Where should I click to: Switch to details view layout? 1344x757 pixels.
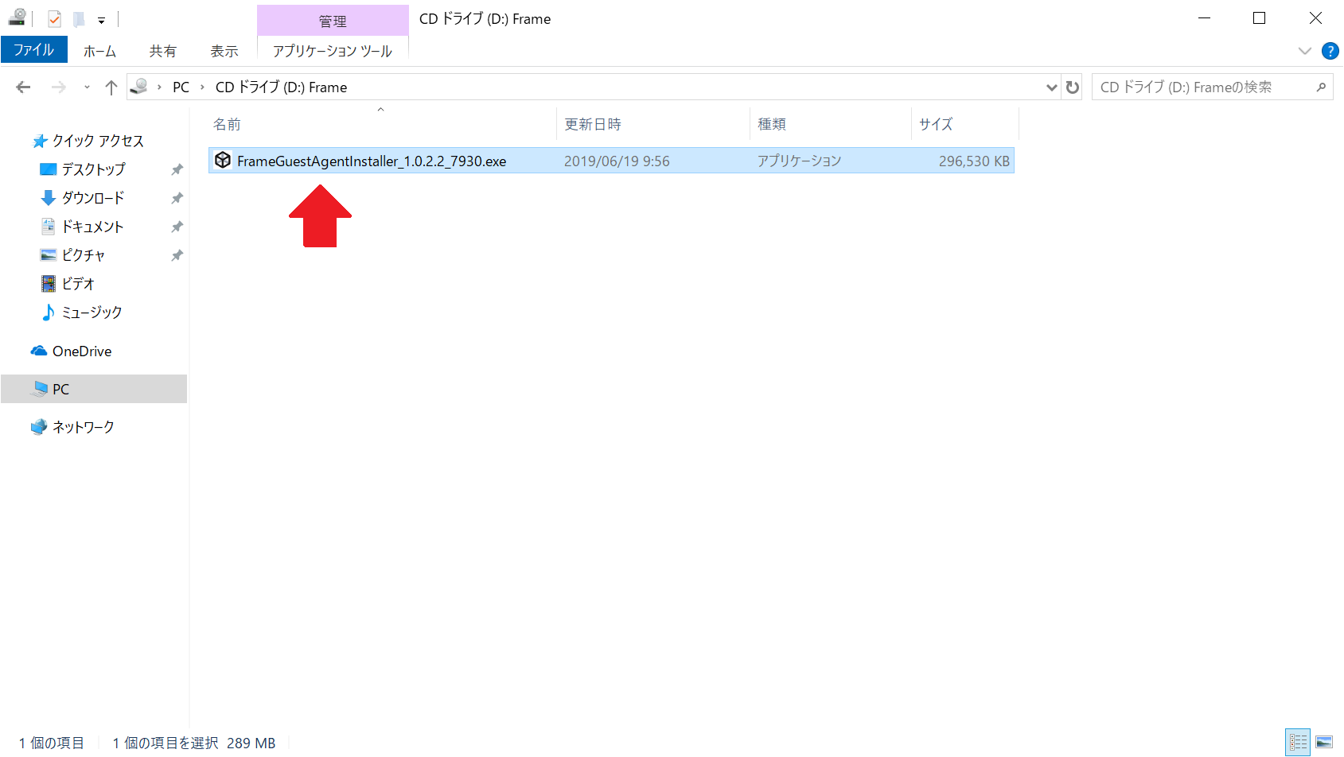[1298, 743]
